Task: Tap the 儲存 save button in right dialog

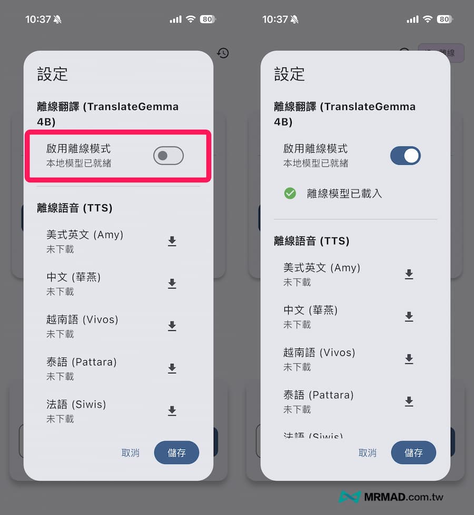Action: [x=413, y=452]
